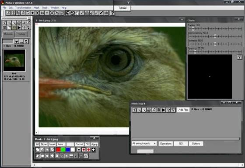Toggle the red mask display color
Viewport: 245px width, 168px height.
[x=58, y=150]
